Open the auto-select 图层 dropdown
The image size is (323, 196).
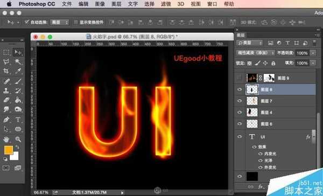(60, 22)
